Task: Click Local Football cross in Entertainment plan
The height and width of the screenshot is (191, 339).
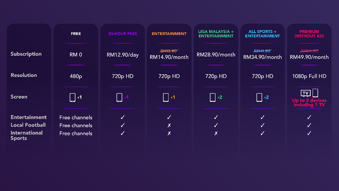Action: [x=169, y=125]
